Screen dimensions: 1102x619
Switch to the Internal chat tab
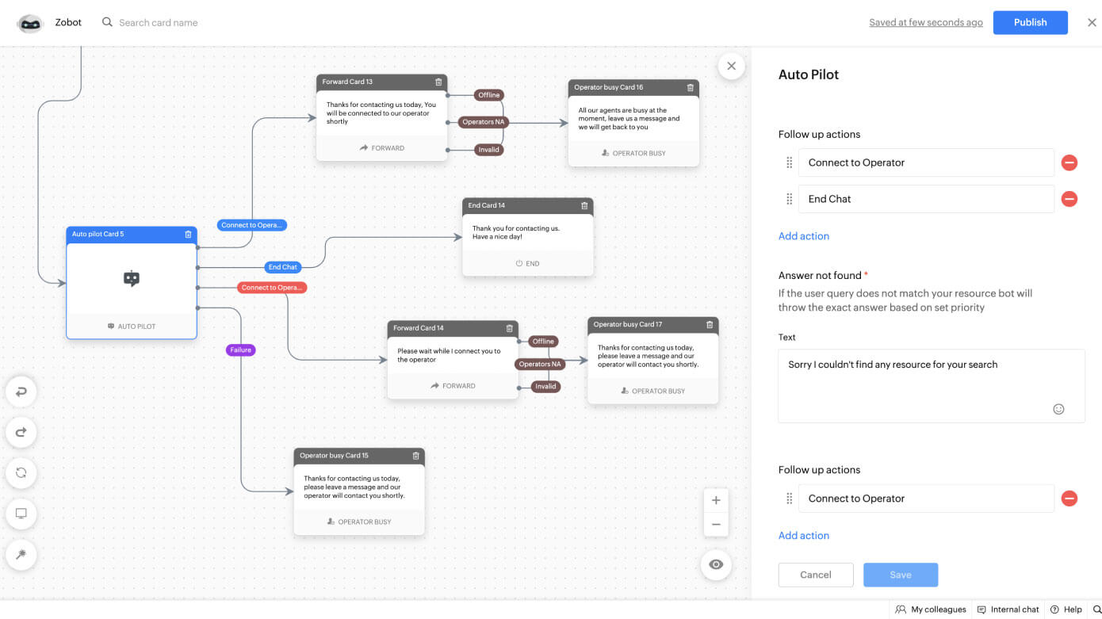pyautogui.click(x=1008, y=609)
